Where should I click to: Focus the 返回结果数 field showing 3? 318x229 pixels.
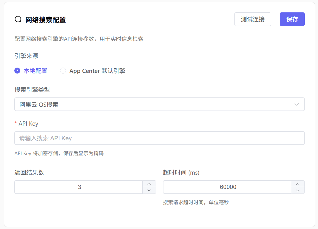coord(79,187)
